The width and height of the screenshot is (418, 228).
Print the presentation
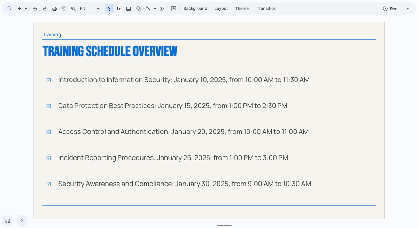(54, 9)
